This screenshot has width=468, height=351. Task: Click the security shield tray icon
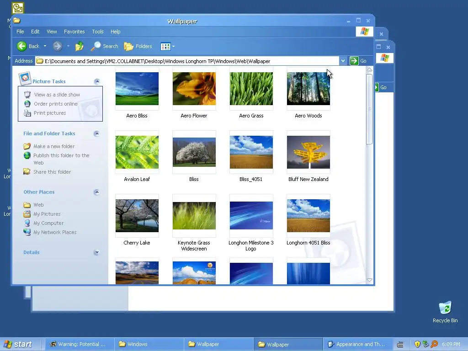tap(417, 344)
